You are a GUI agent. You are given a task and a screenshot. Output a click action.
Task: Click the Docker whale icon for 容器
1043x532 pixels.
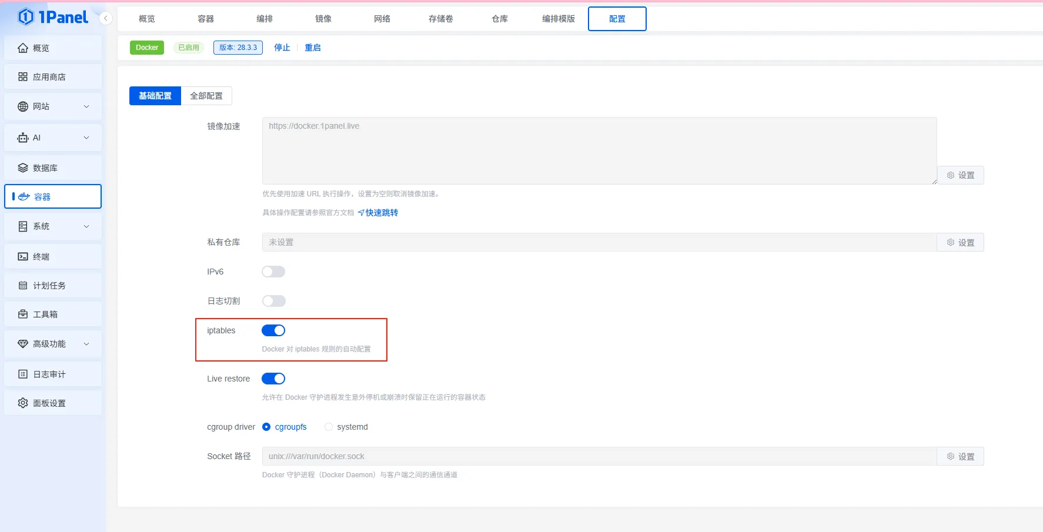(x=24, y=197)
